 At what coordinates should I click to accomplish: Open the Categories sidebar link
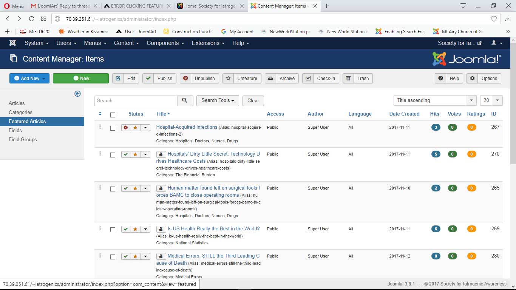coord(20,112)
